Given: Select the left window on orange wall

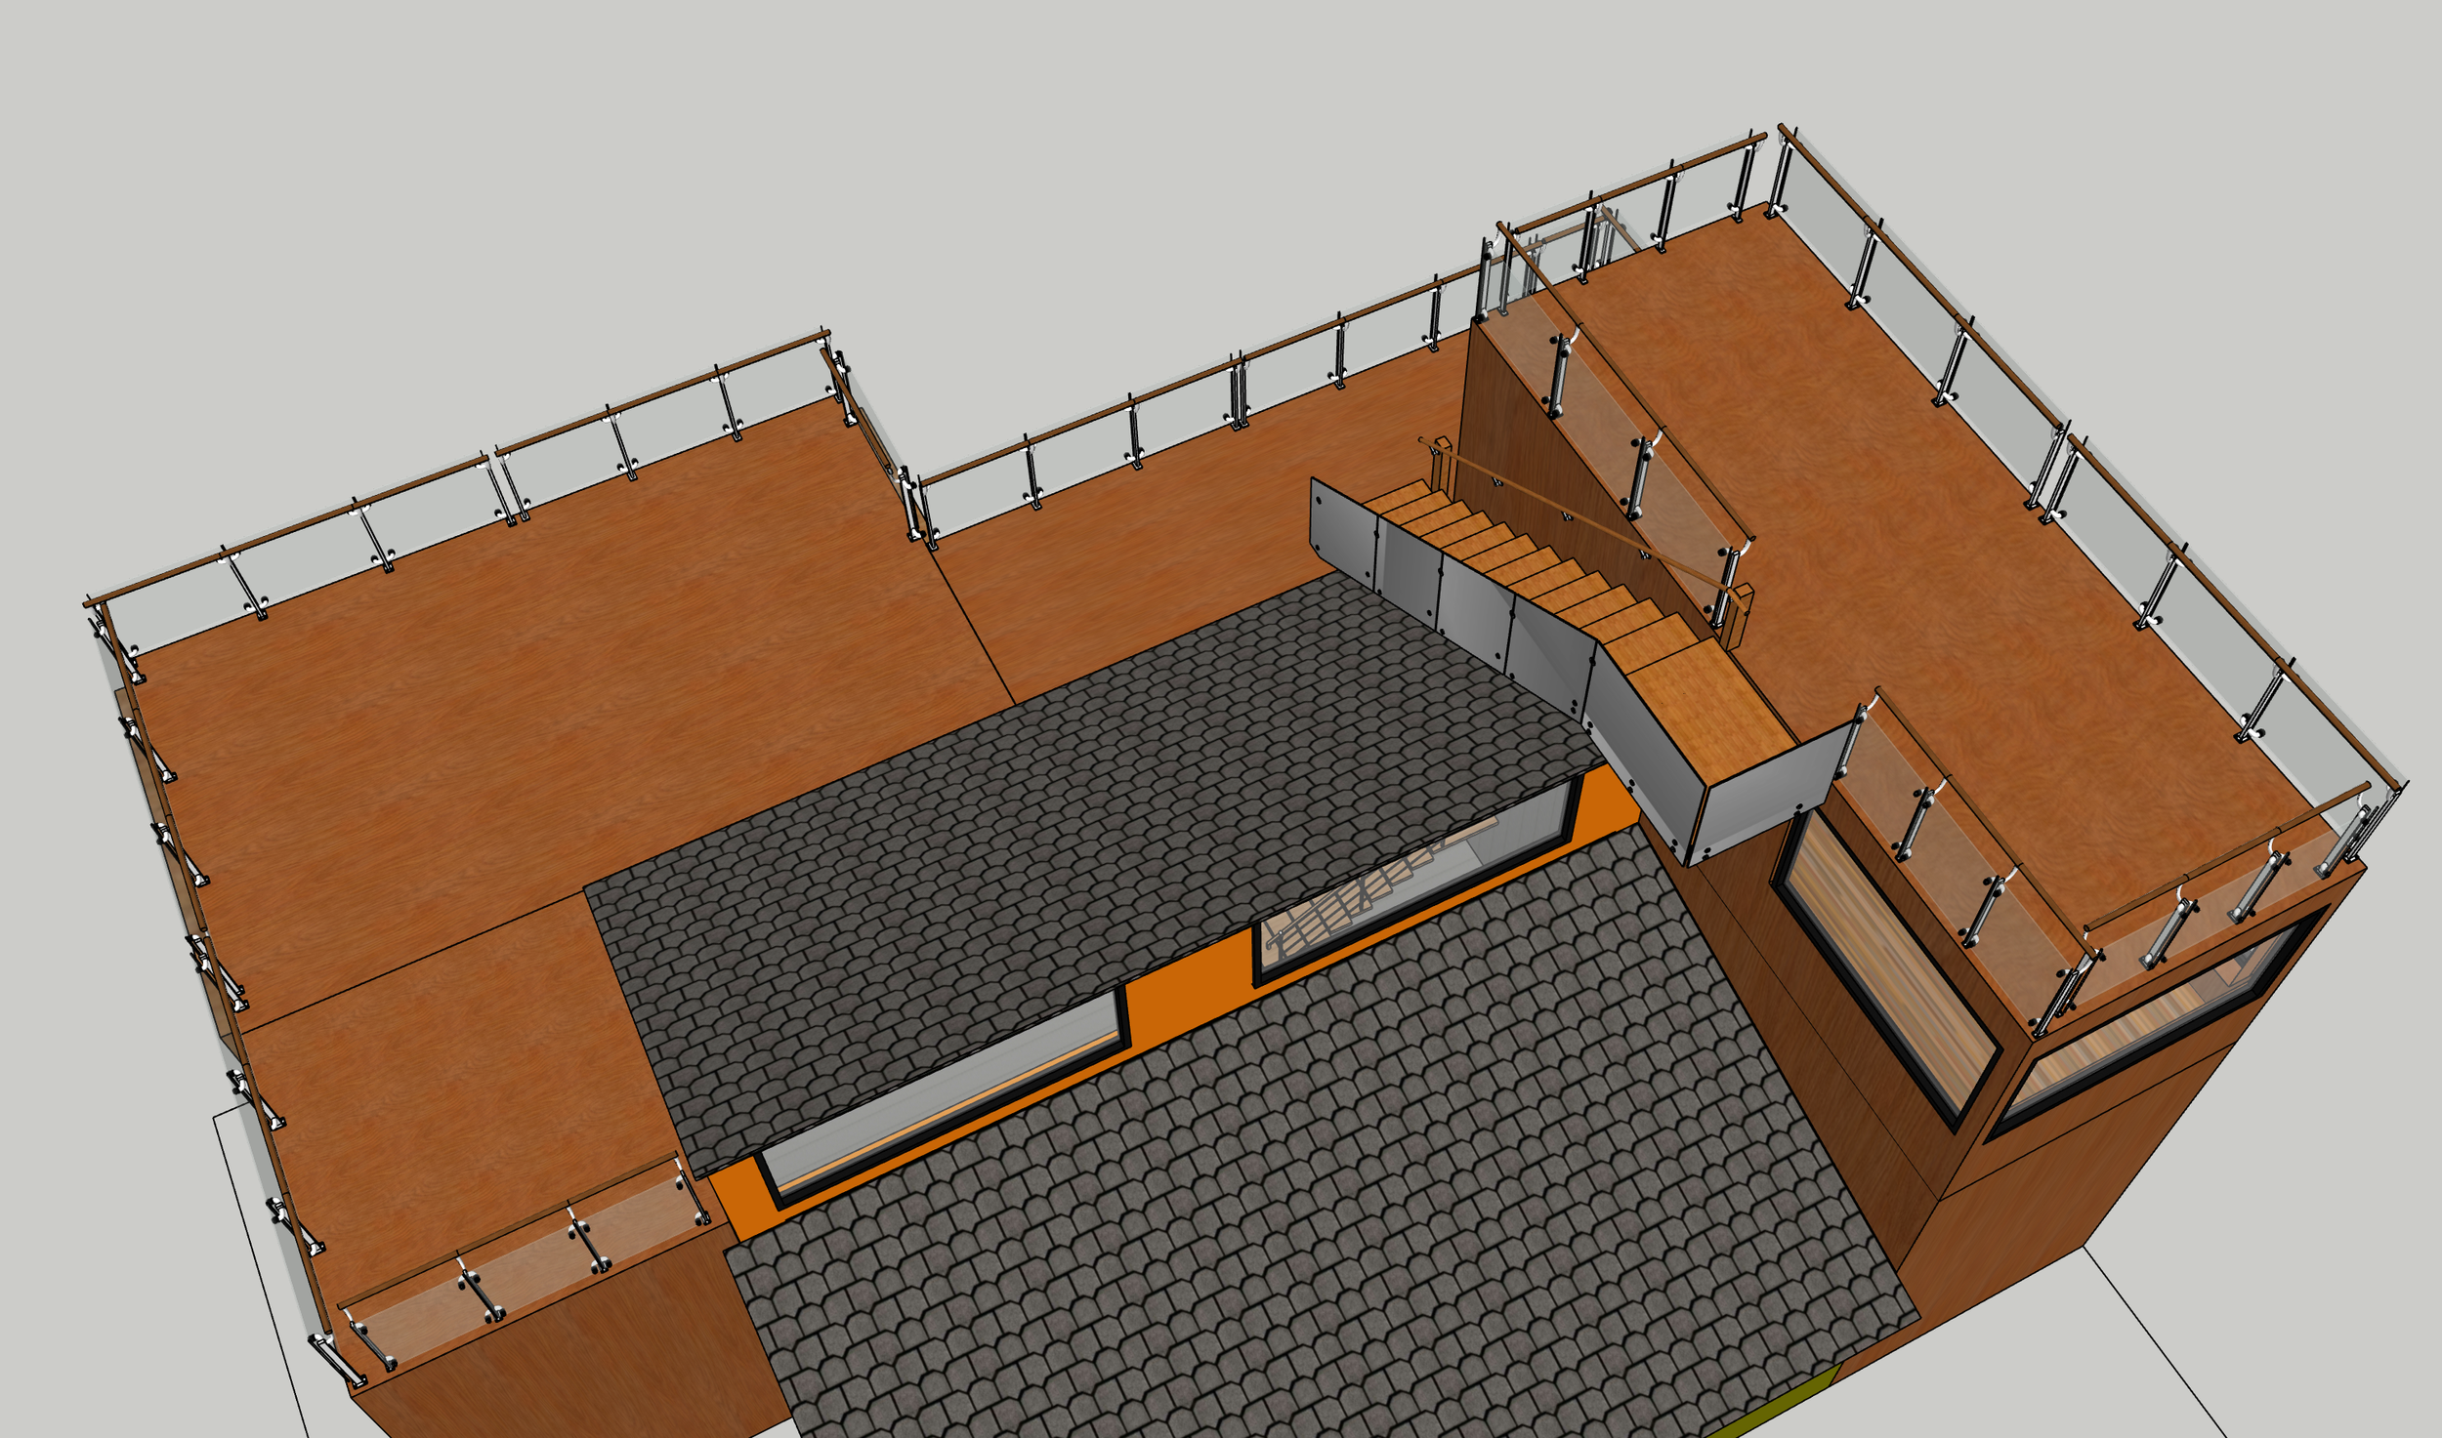Looking at the screenshot, I should [943, 1098].
